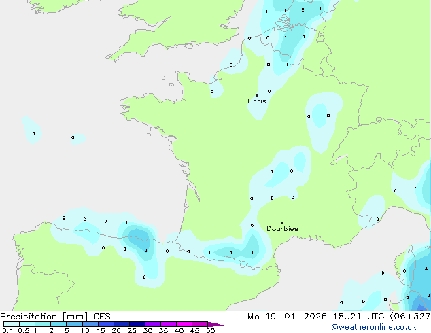Viewport: 431px width, 333px height.
Task: Click the legend label '0.1'
Action: click(x=7, y=330)
